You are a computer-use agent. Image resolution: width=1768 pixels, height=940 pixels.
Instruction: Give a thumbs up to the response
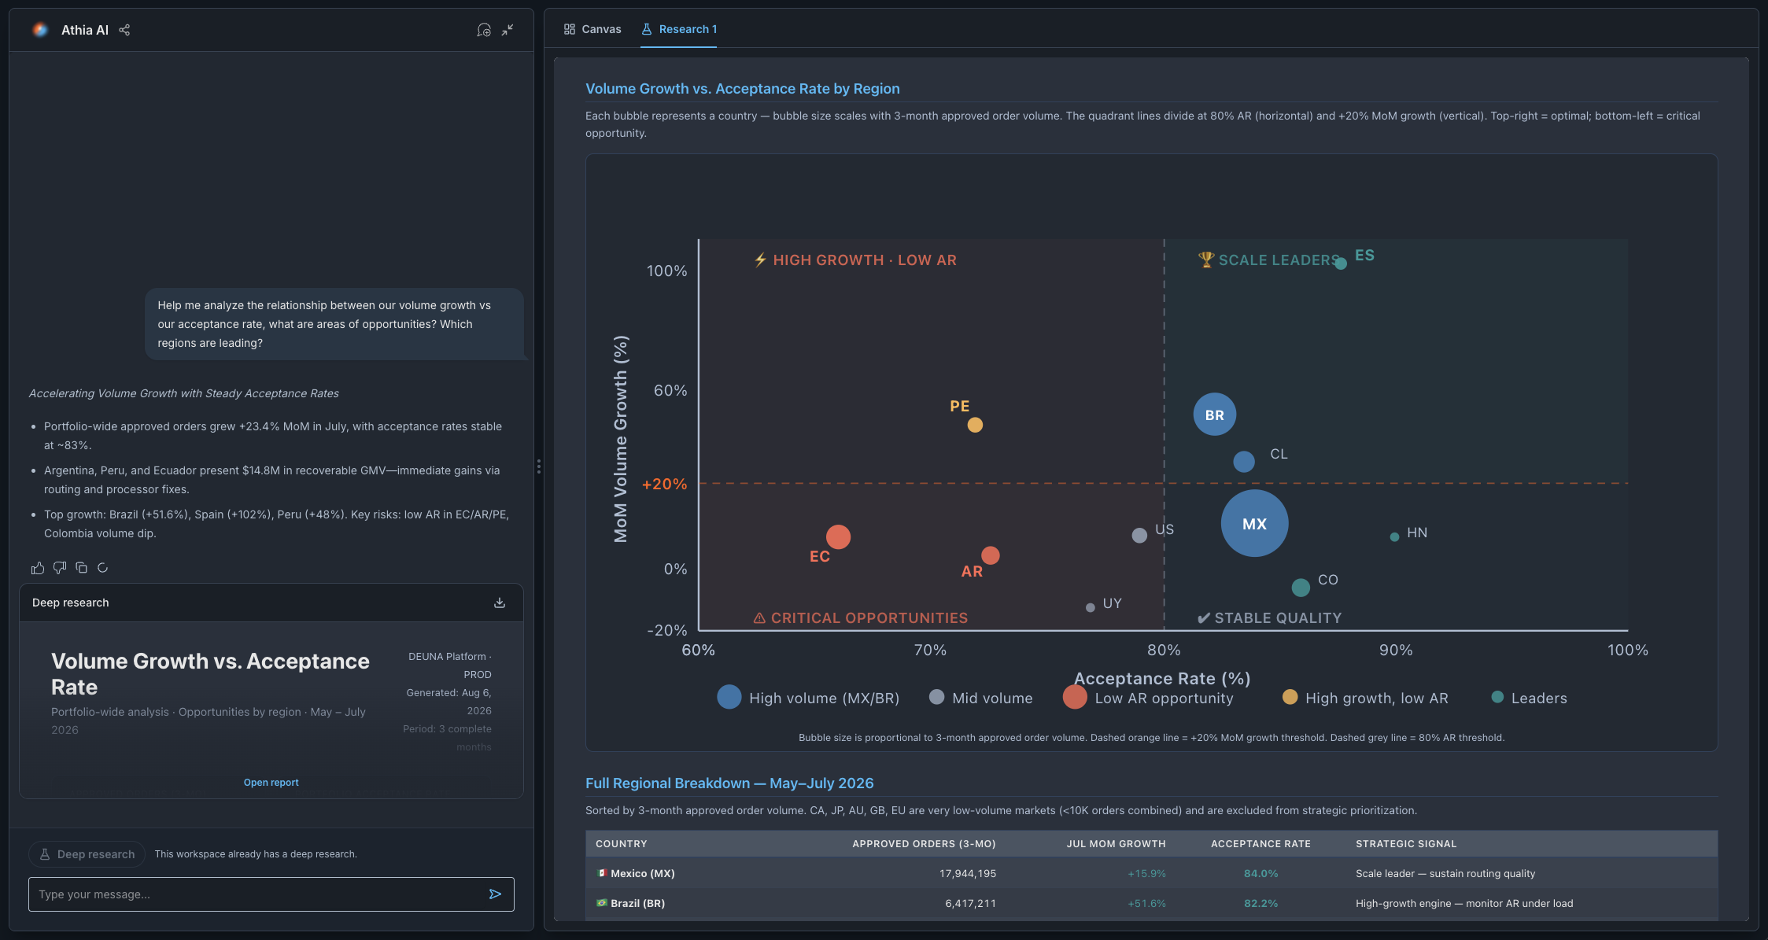click(x=38, y=568)
